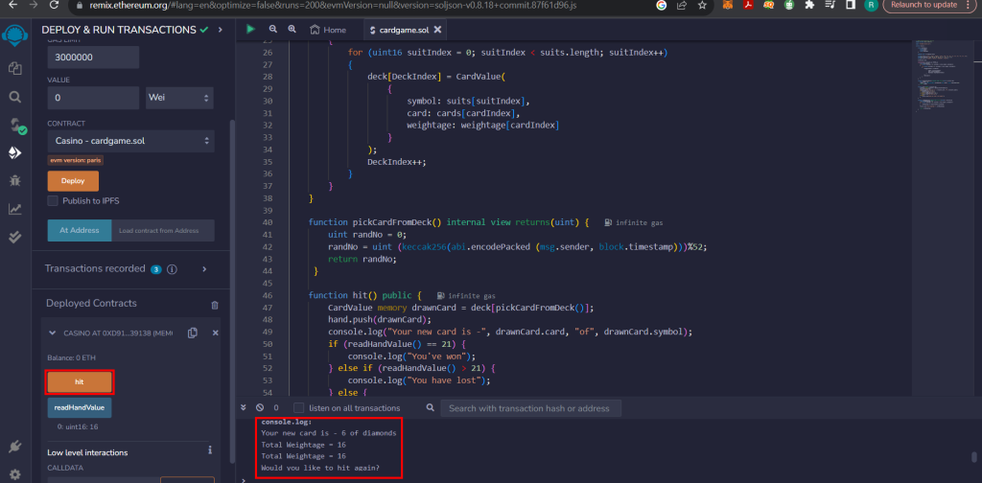Click the zoom out magnifier icon
Image resolution: width=982 pixels, height=483 pixels.
[x=273, y=30]
